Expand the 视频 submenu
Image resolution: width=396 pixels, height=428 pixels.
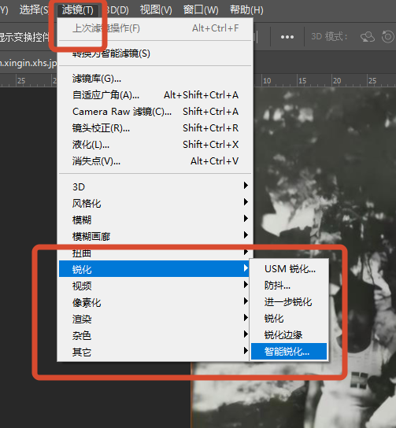click(x=155, y=286)
